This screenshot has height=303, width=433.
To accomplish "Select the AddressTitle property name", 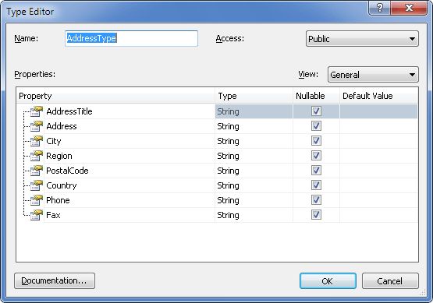I will click(69, 111).
